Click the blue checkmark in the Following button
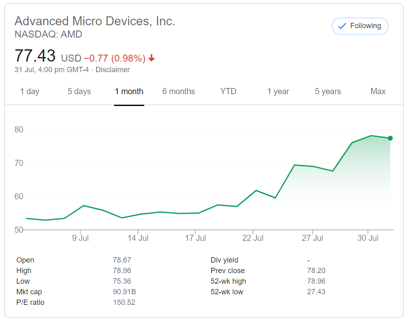407x322 pixels. point(341,26)
